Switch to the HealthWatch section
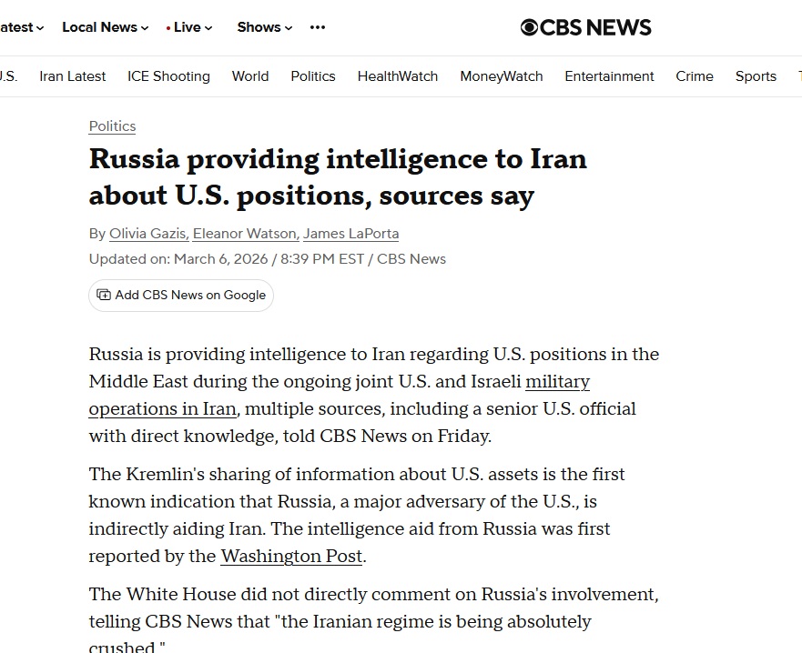This screenshot has width=802, height=653. pyautogui.click(x=397, y=76)
